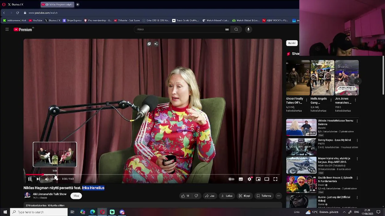The height and width of the screenshot is (216, 385).
Task: Click the Jaa share button
Action: pyautogui.click(x=210, y=196)
